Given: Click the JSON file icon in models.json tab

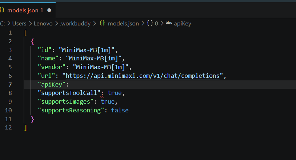Looking at the screenshot, I should (2, 10).
